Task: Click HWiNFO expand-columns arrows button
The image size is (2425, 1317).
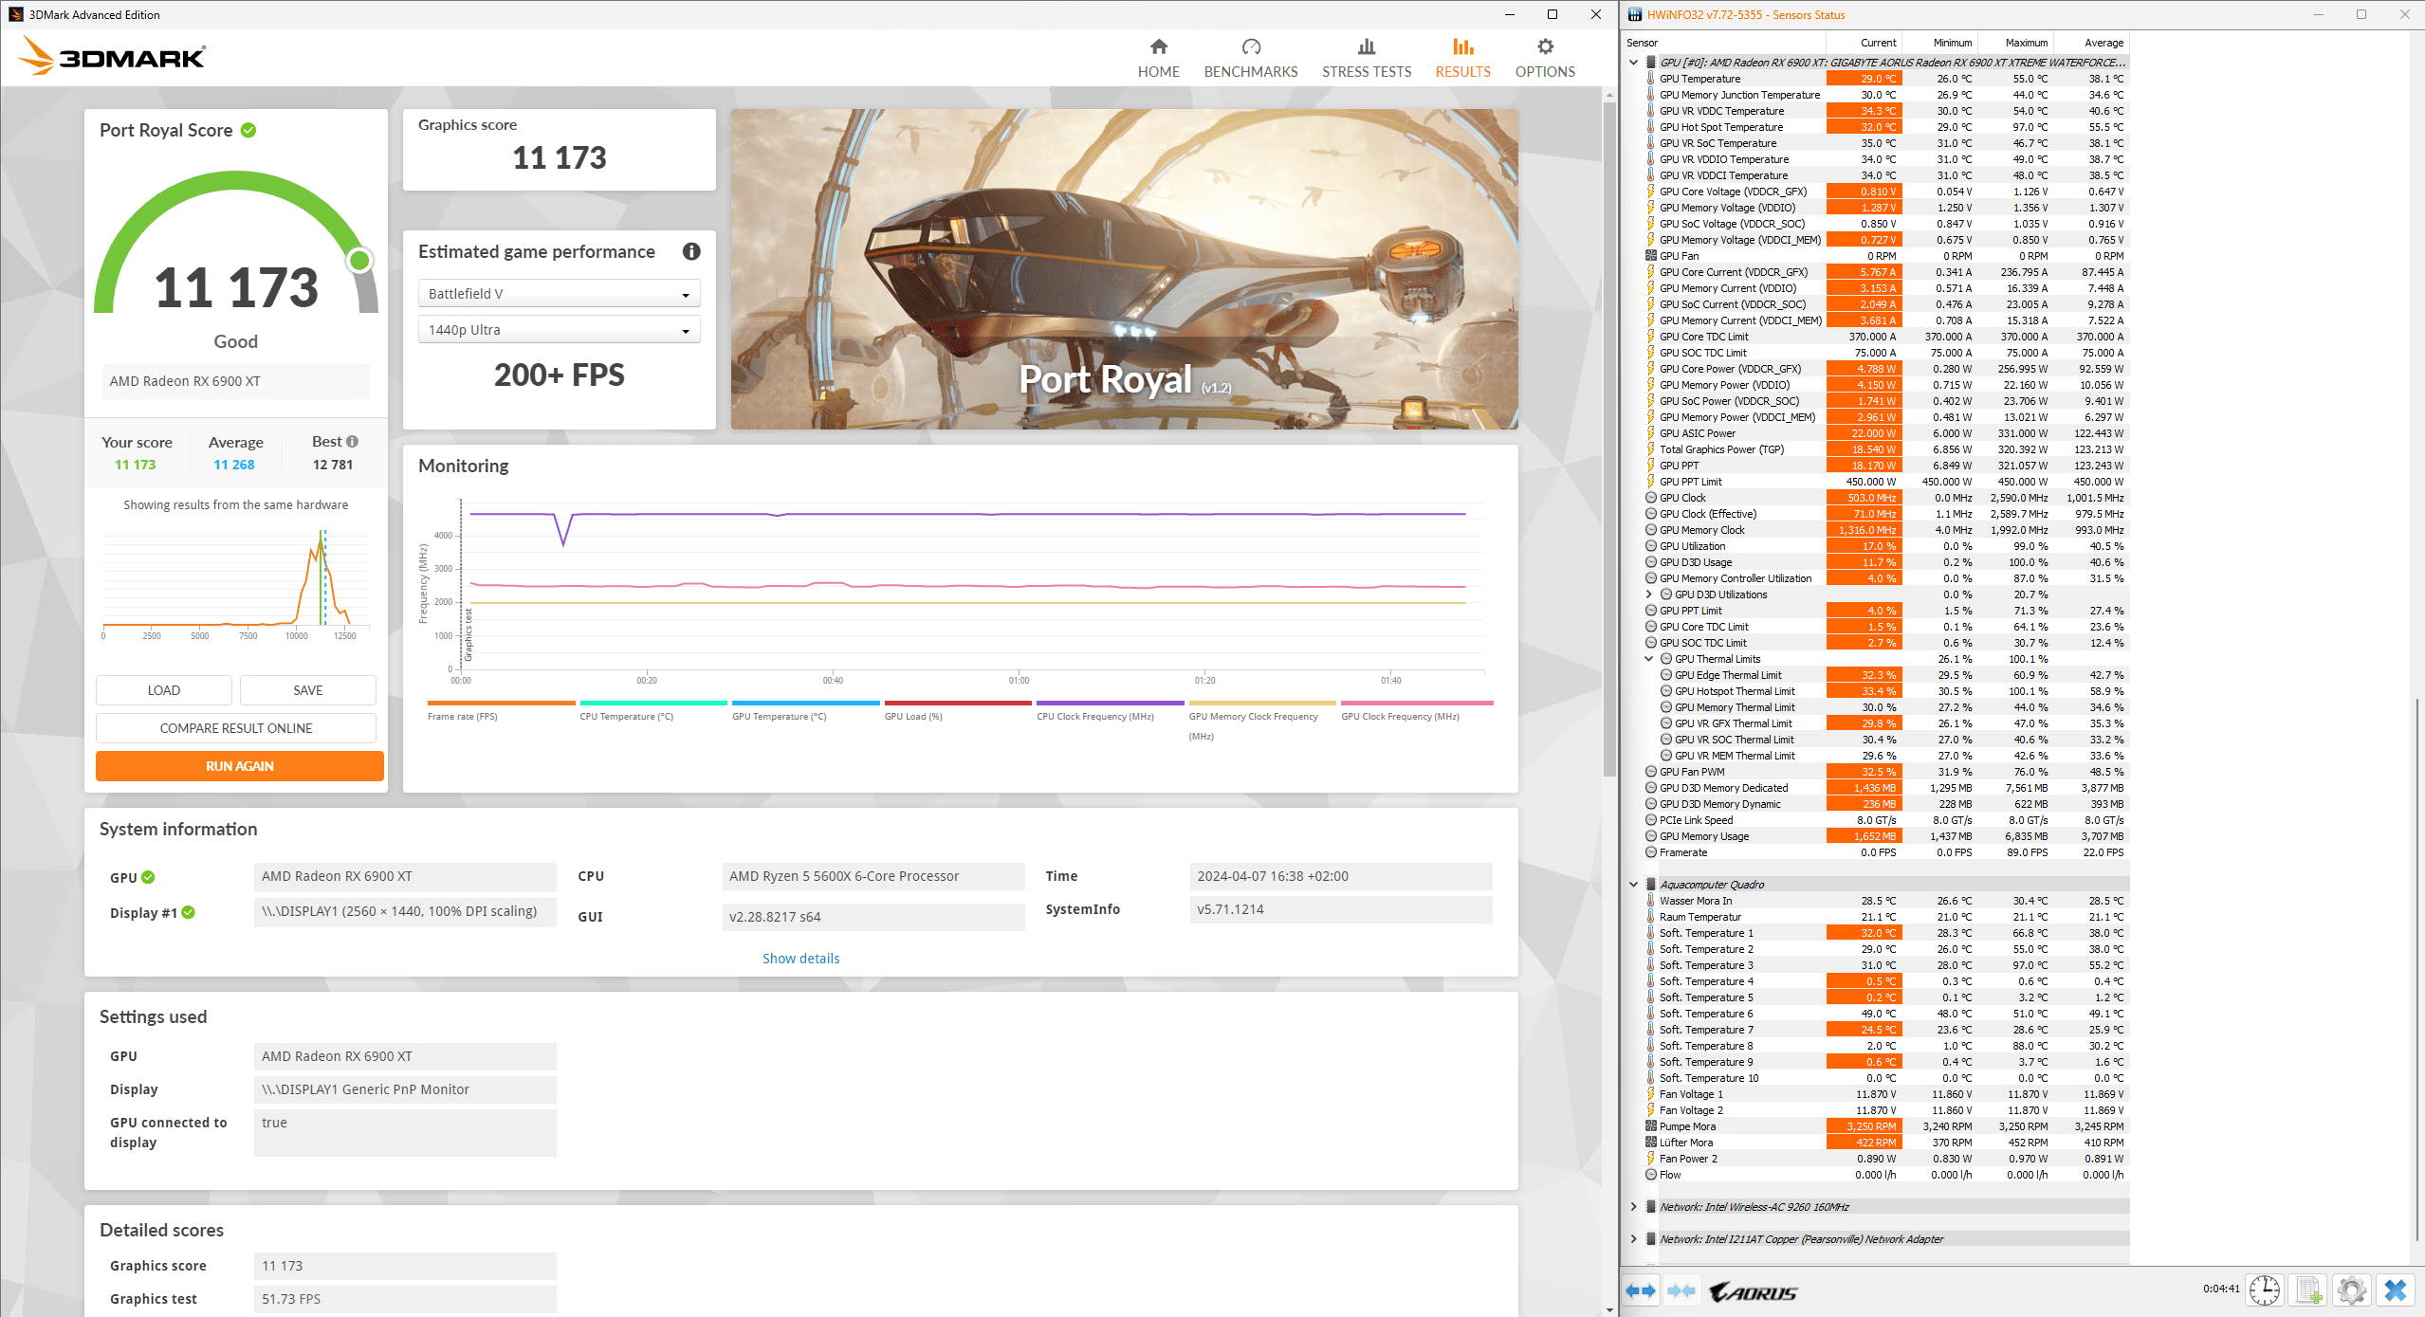Action: (1640, 1290)
